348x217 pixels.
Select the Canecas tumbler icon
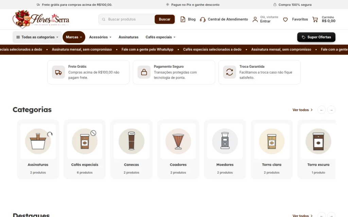132,141
